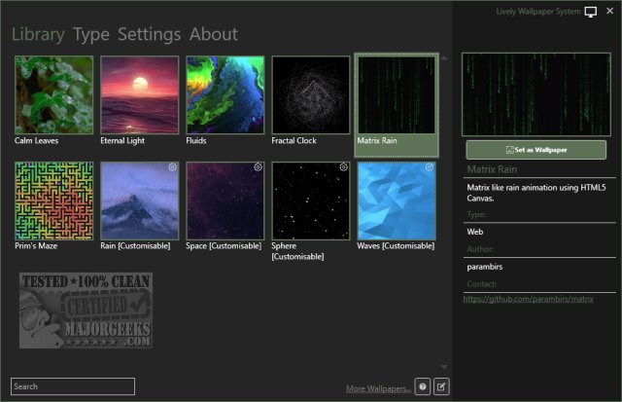Viewport: 622px width, 402px height.
Task: Open the About tab
Action: [214, 34]
